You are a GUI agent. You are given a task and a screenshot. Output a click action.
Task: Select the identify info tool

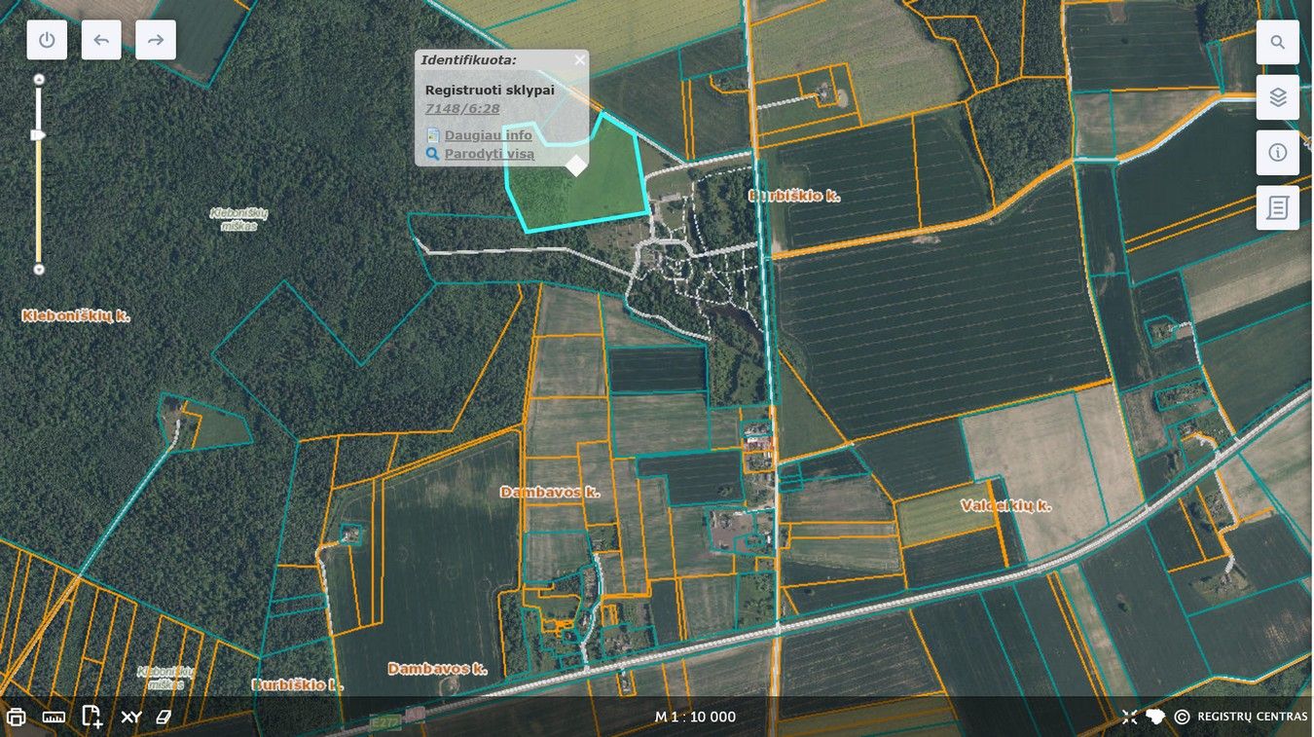(1277, 153)
